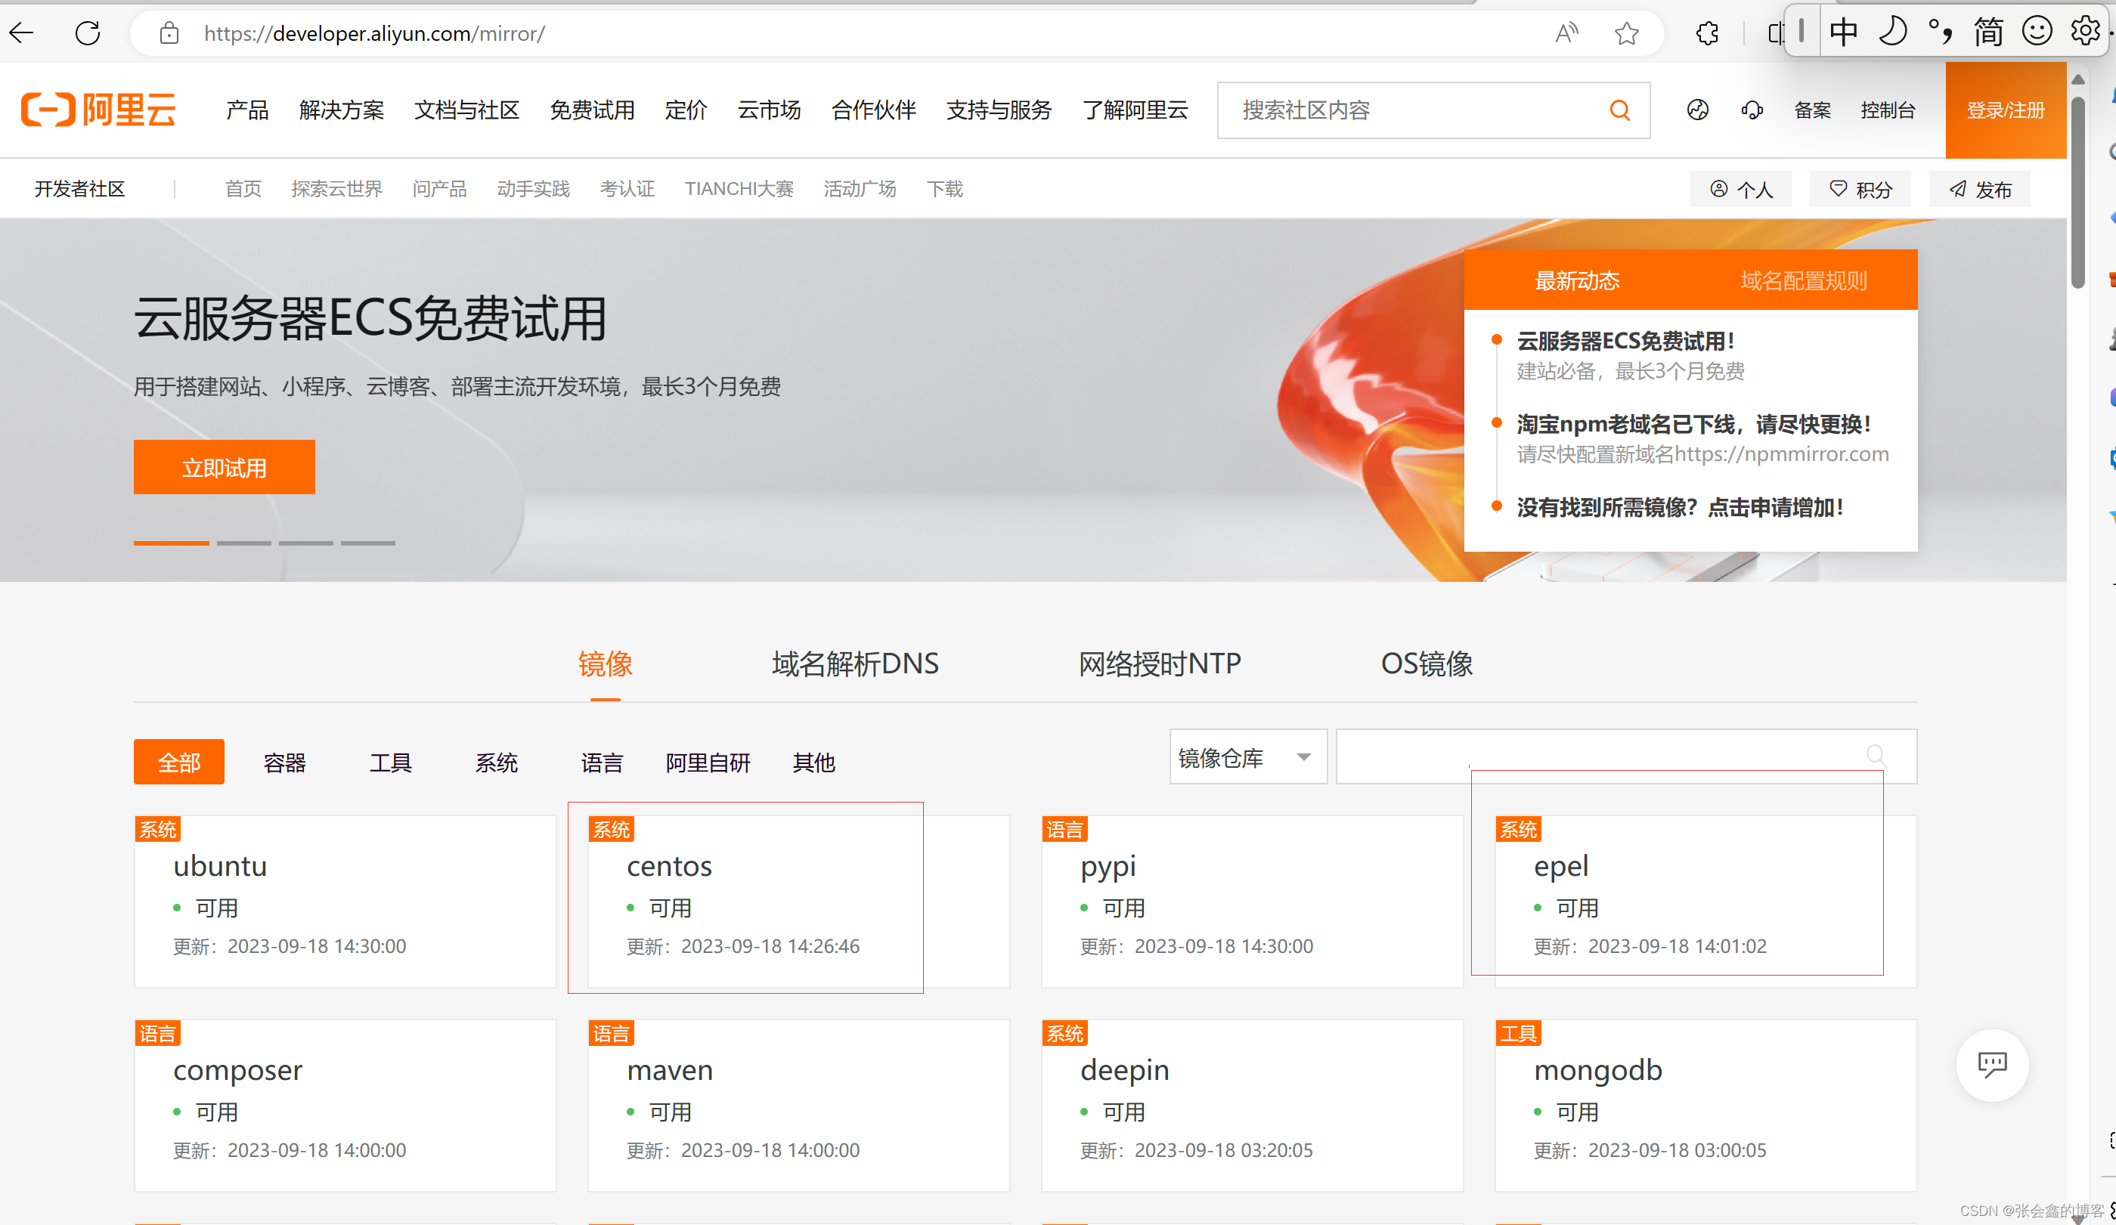Viewport: 2116px width, 1225px height.
Task: Click the globe region icon in header
Action: tap(1698, 110)
